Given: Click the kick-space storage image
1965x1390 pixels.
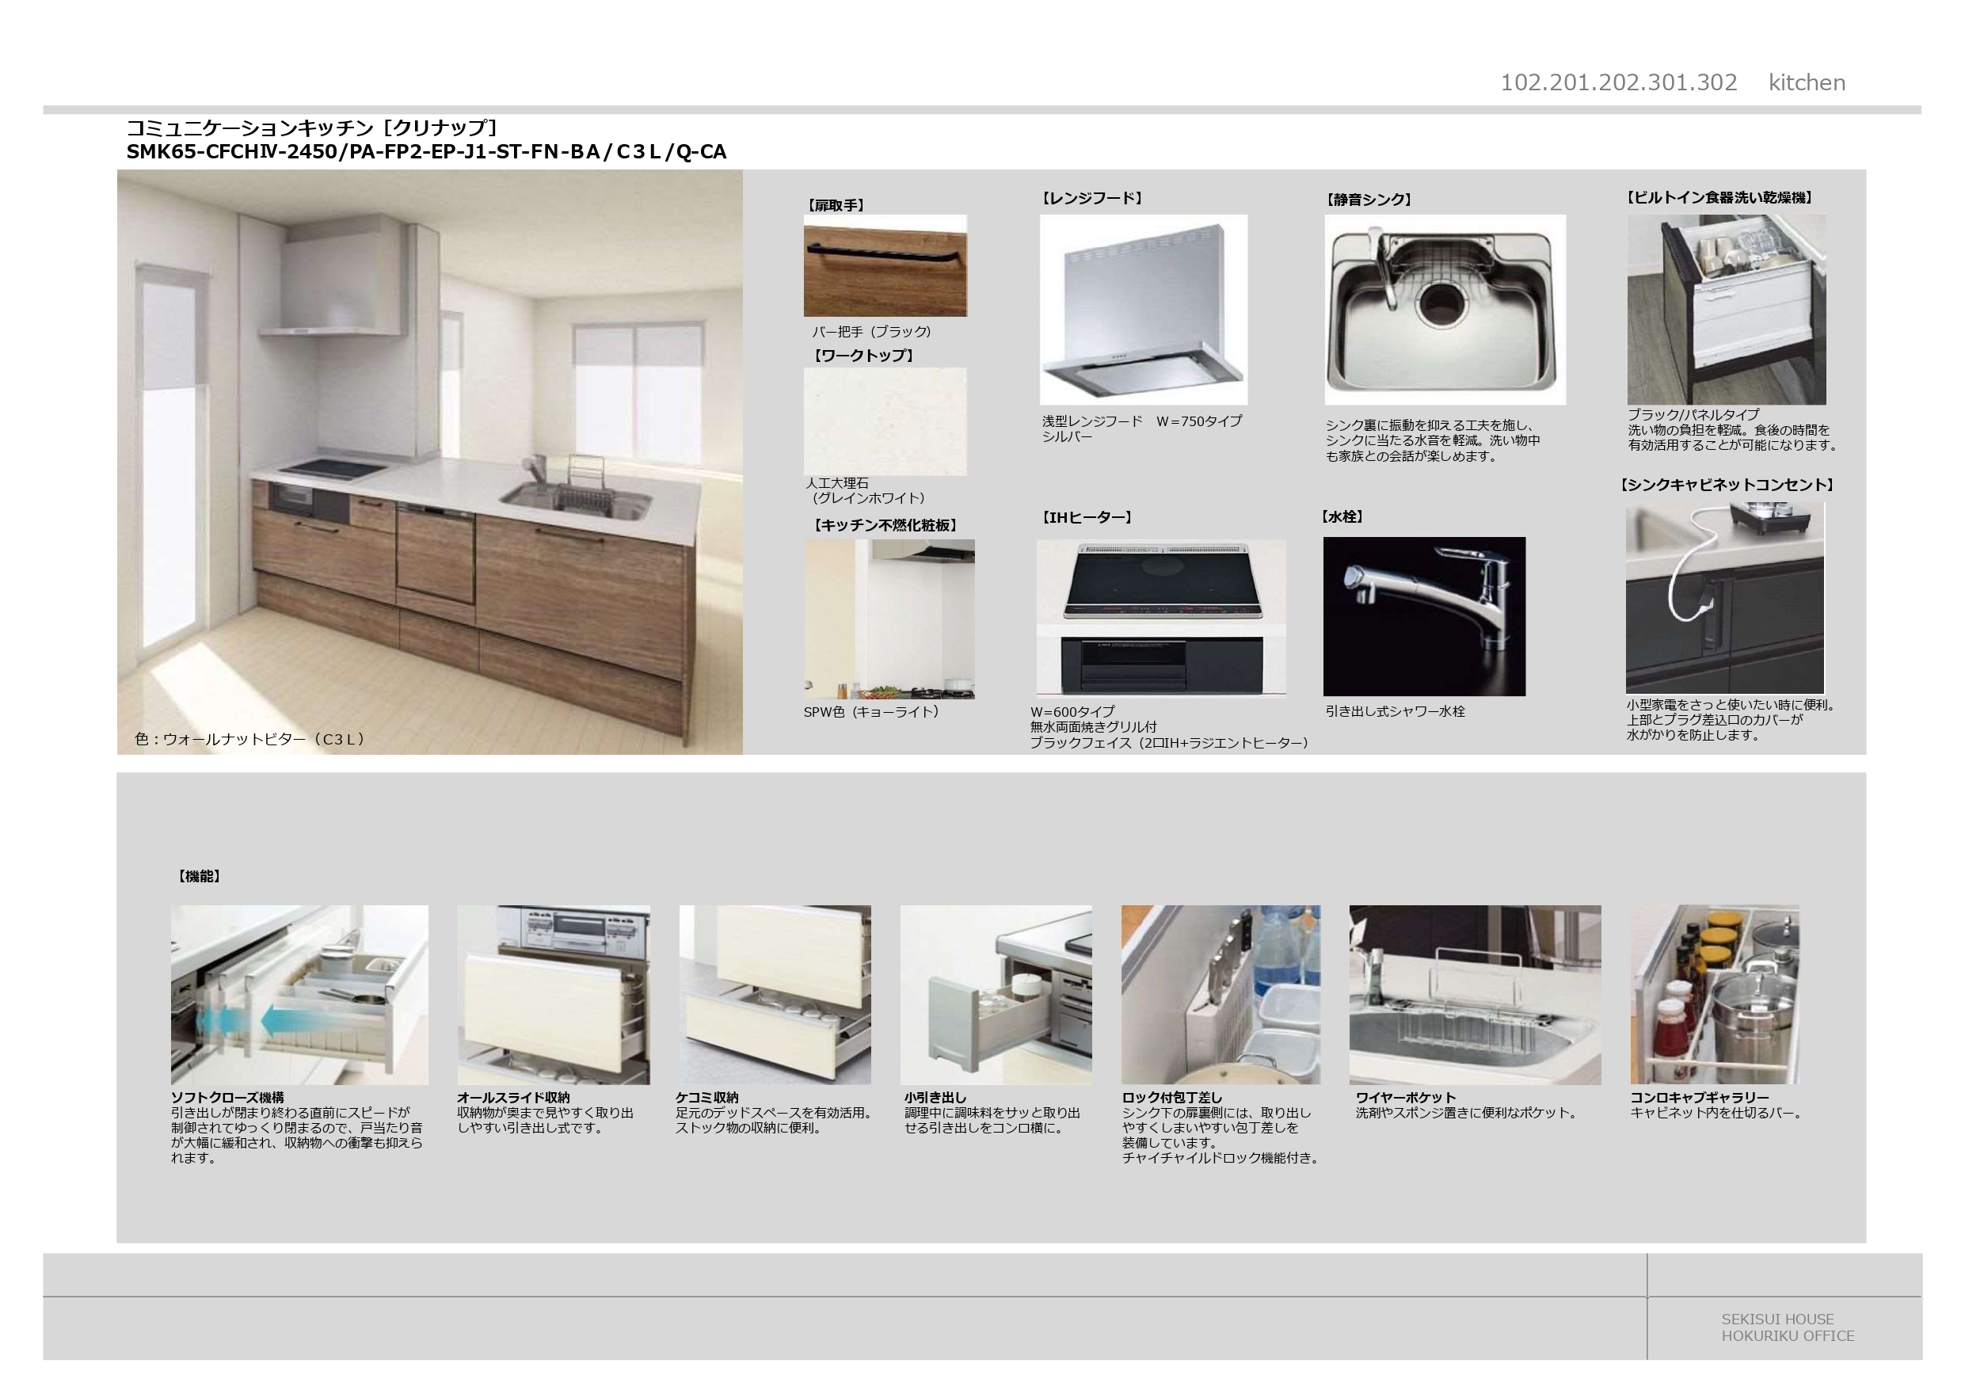Looking at the screenshot, I should click(x=775, y=995).
